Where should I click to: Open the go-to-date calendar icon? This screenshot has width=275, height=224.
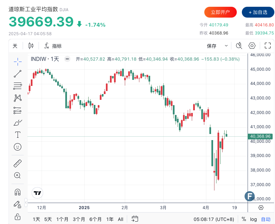point(135,219)
